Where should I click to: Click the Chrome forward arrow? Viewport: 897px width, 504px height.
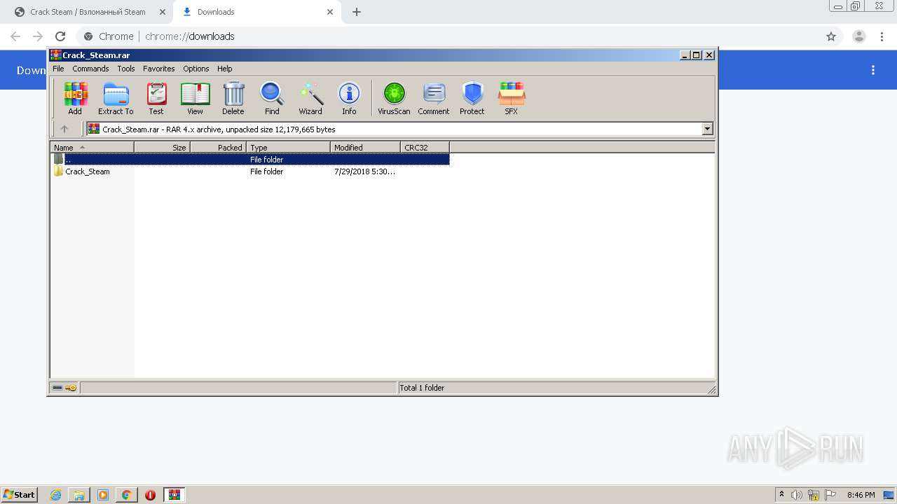click(x=38, y=36)
